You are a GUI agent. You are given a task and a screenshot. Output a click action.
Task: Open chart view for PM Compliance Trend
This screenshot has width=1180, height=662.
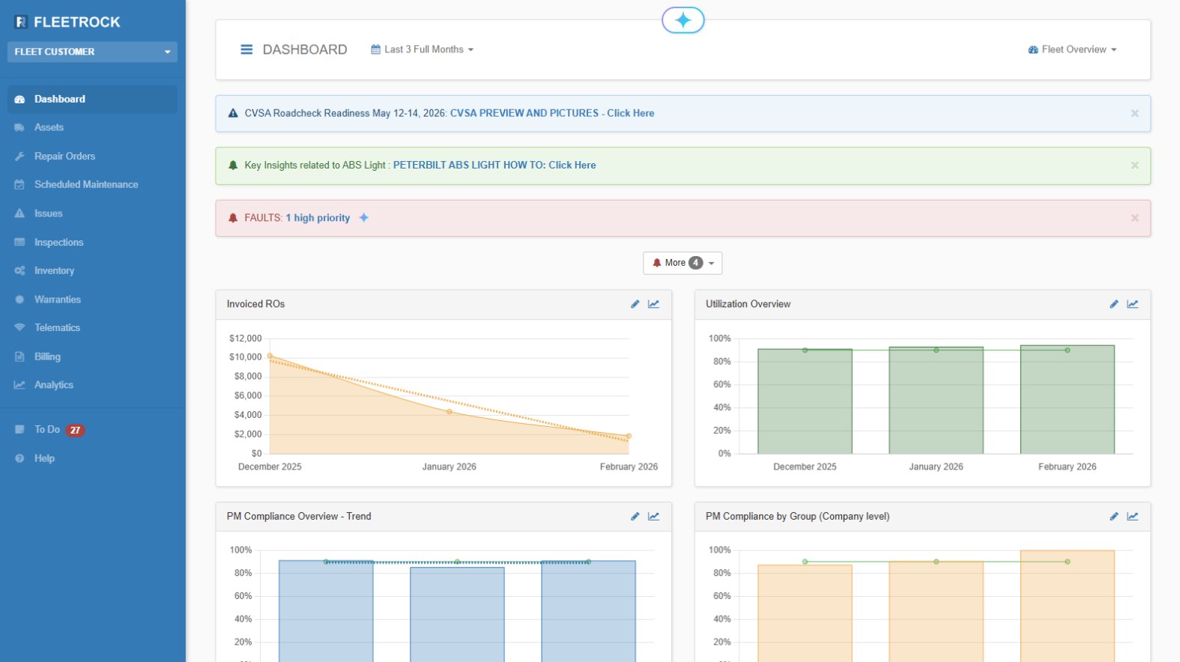pyautogui.click(x=654, y=517)
